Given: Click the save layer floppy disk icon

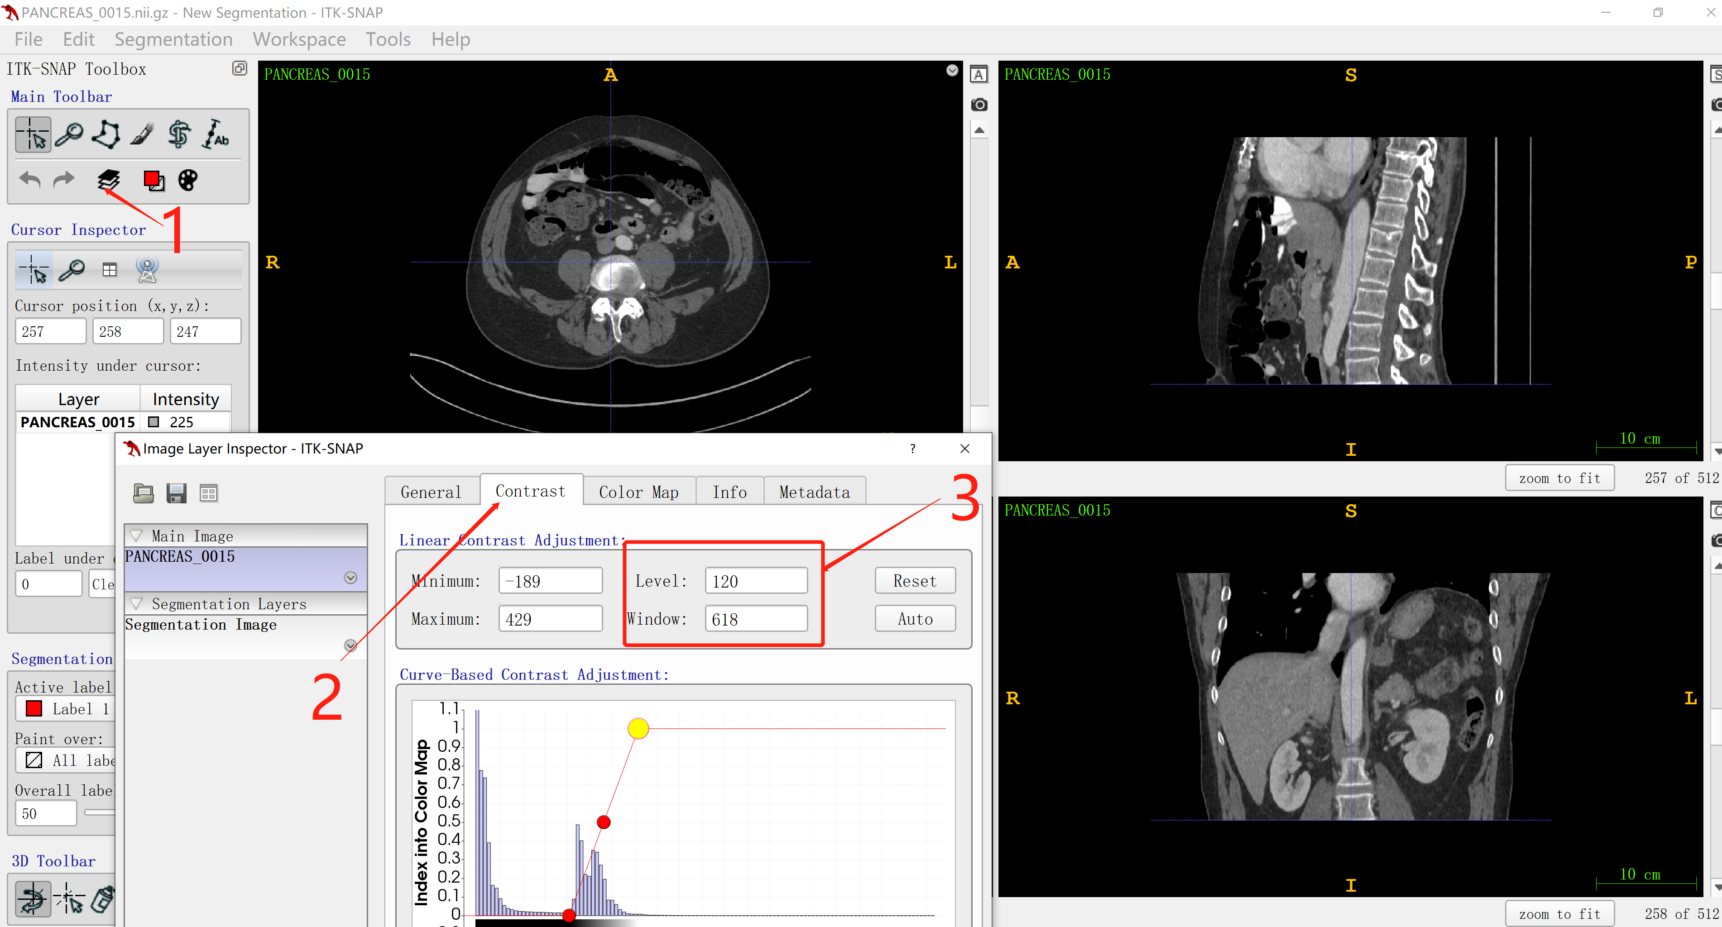Looking at the screenshot, I should [x=176, y=493].
